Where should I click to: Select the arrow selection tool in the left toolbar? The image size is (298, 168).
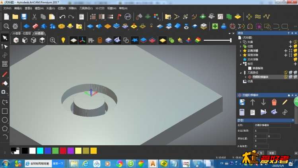point(5,38)
